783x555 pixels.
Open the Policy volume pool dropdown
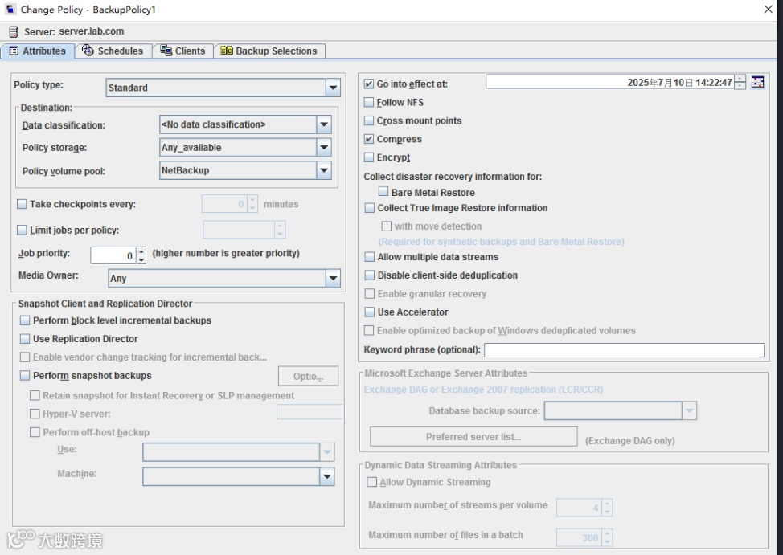(x=324, y=171)
